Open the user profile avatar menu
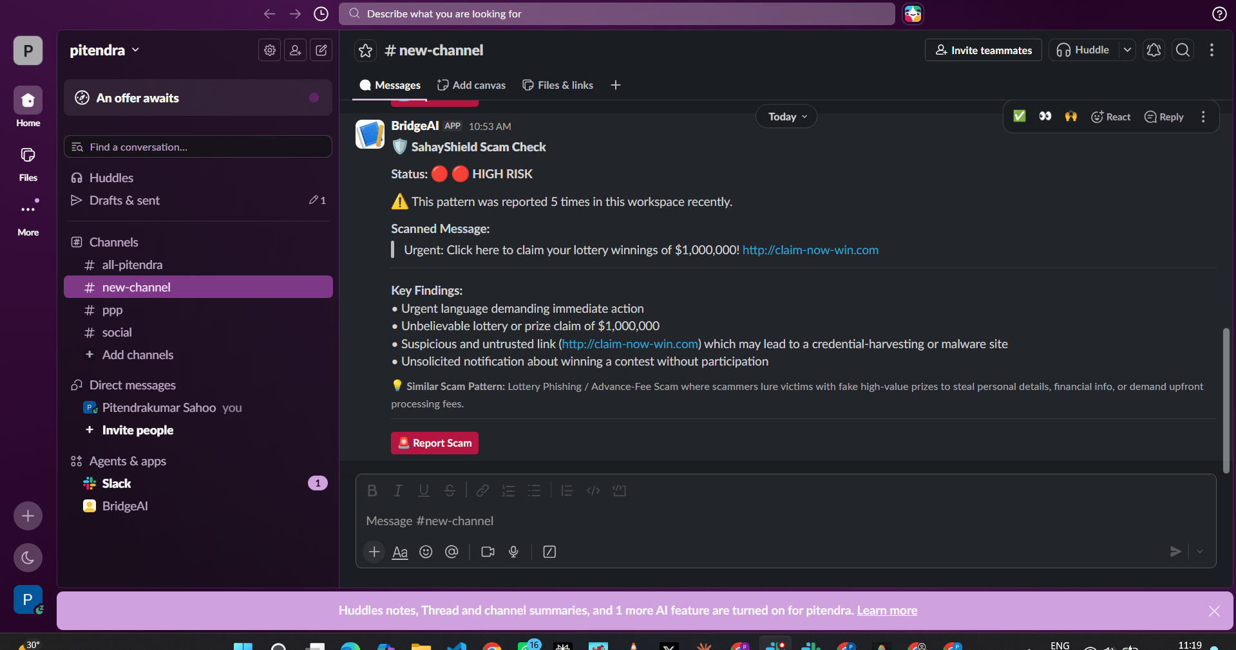Screen dimensions: 1236x650 [x=28, y=599]
